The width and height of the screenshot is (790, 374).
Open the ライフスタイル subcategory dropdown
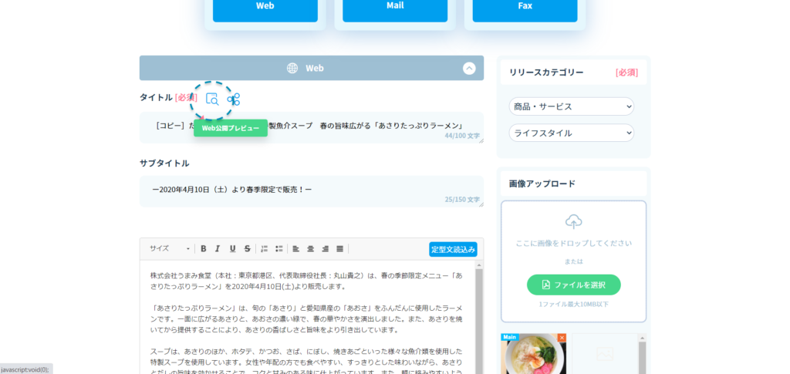point(571,133)
